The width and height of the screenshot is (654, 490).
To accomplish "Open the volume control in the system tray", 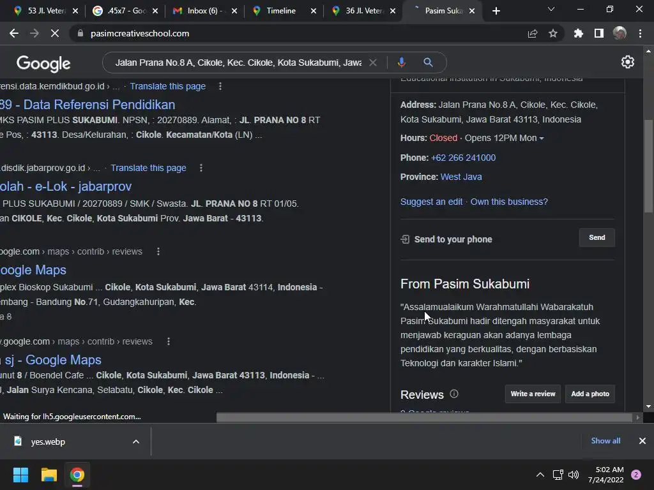I will (x=574, y=475).
